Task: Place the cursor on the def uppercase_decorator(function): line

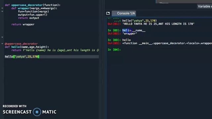Action: coord(32,5)
